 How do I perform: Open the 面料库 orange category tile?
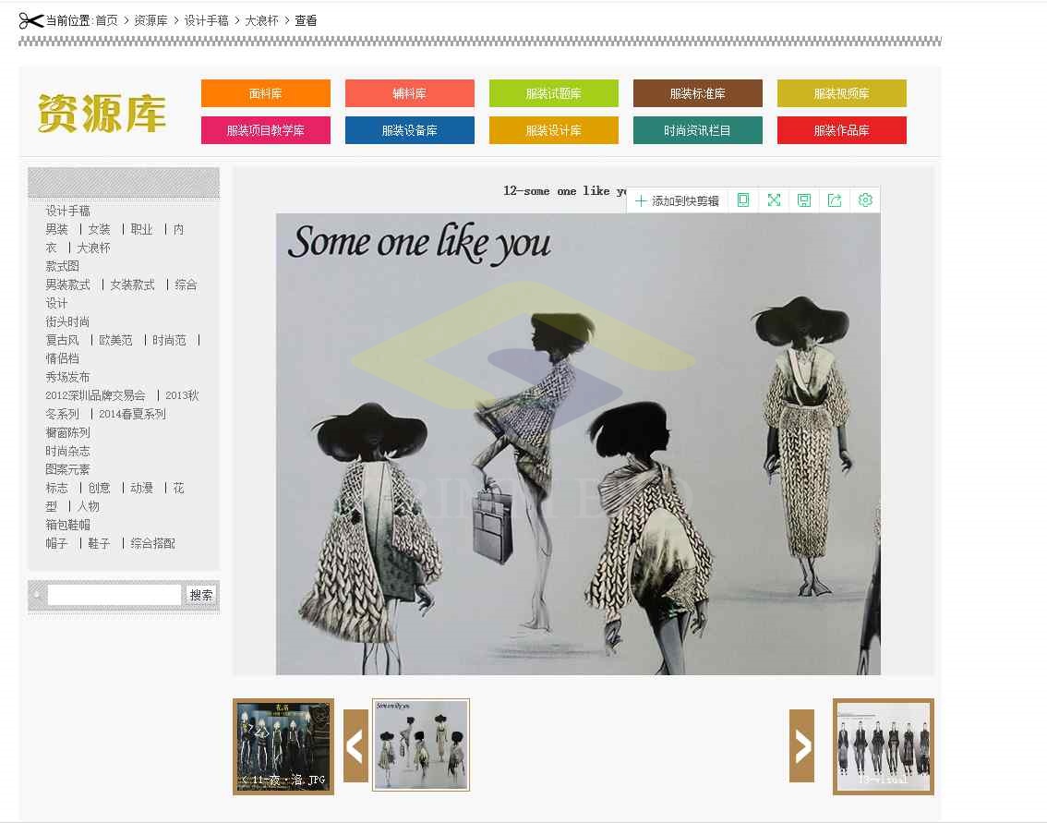(266, 93)
